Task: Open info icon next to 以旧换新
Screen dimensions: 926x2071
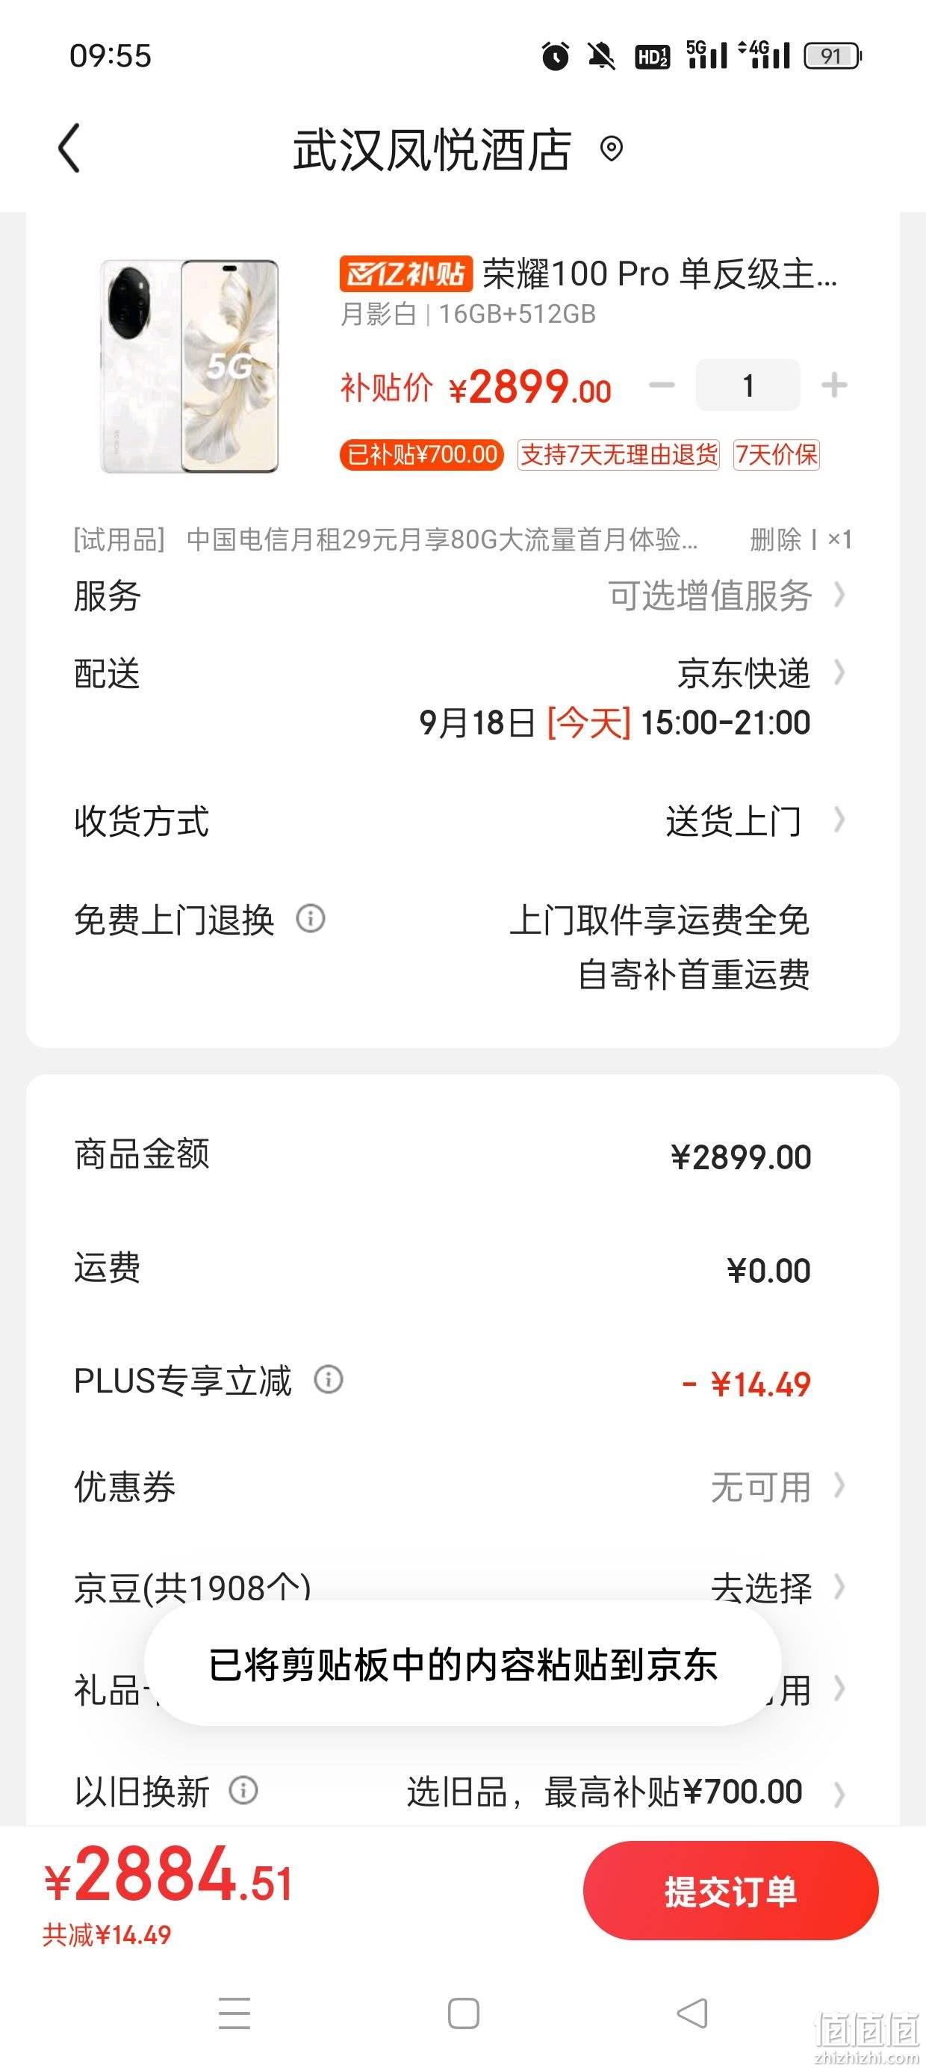Action: [x=243, y=1790]
